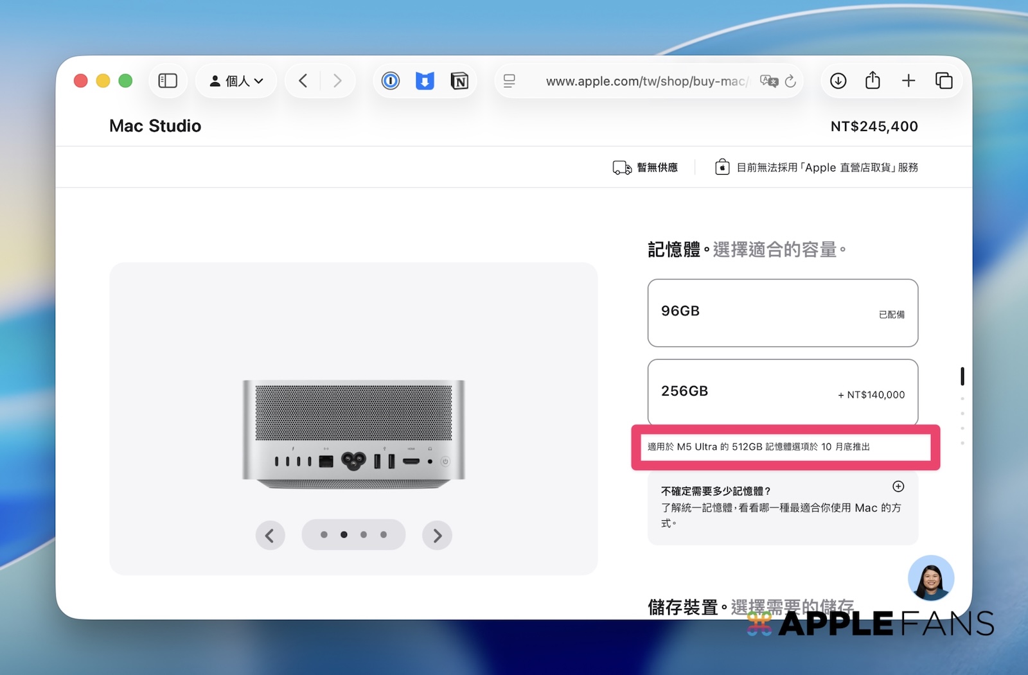Go forward to the next page
Image resolution: width=1028 pixels, height=675 pixels.
(x=337, y=81)
